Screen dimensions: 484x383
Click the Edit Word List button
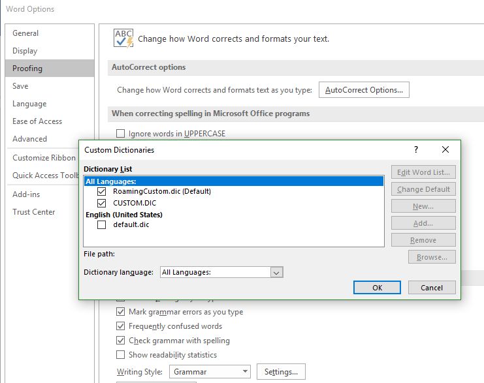[423, 172]
